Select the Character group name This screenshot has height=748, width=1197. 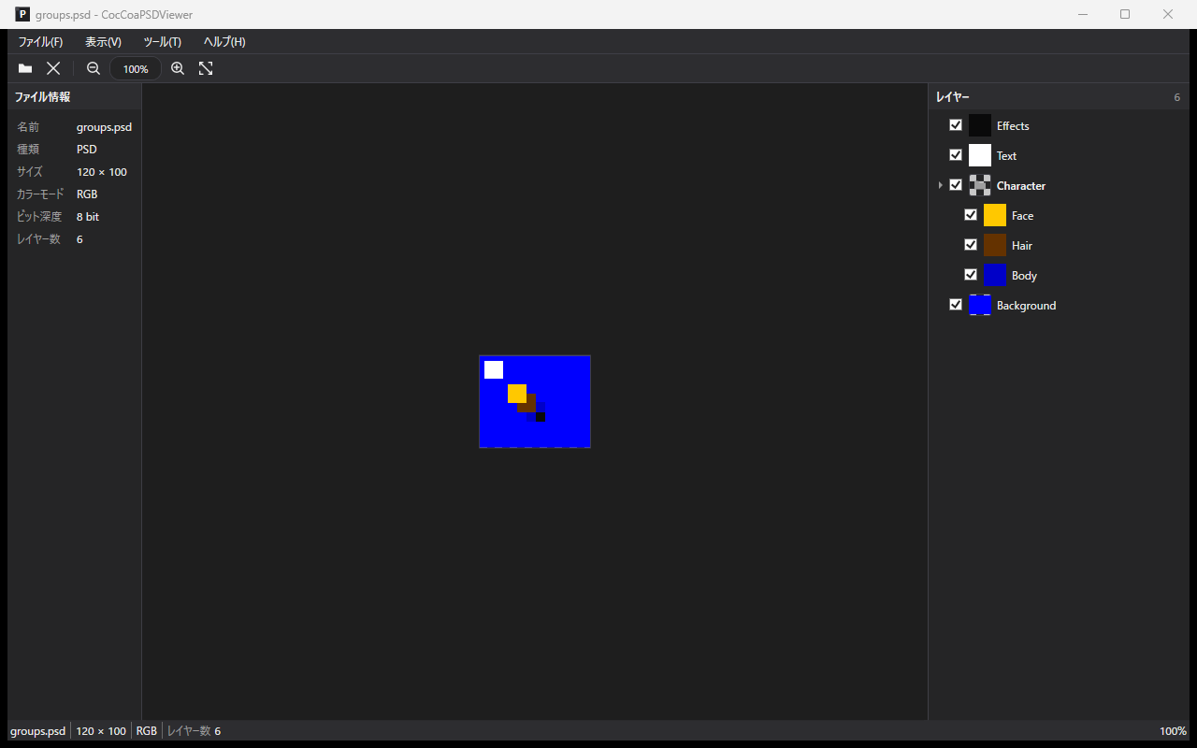pyautogui.click(x=1021, y=186)
